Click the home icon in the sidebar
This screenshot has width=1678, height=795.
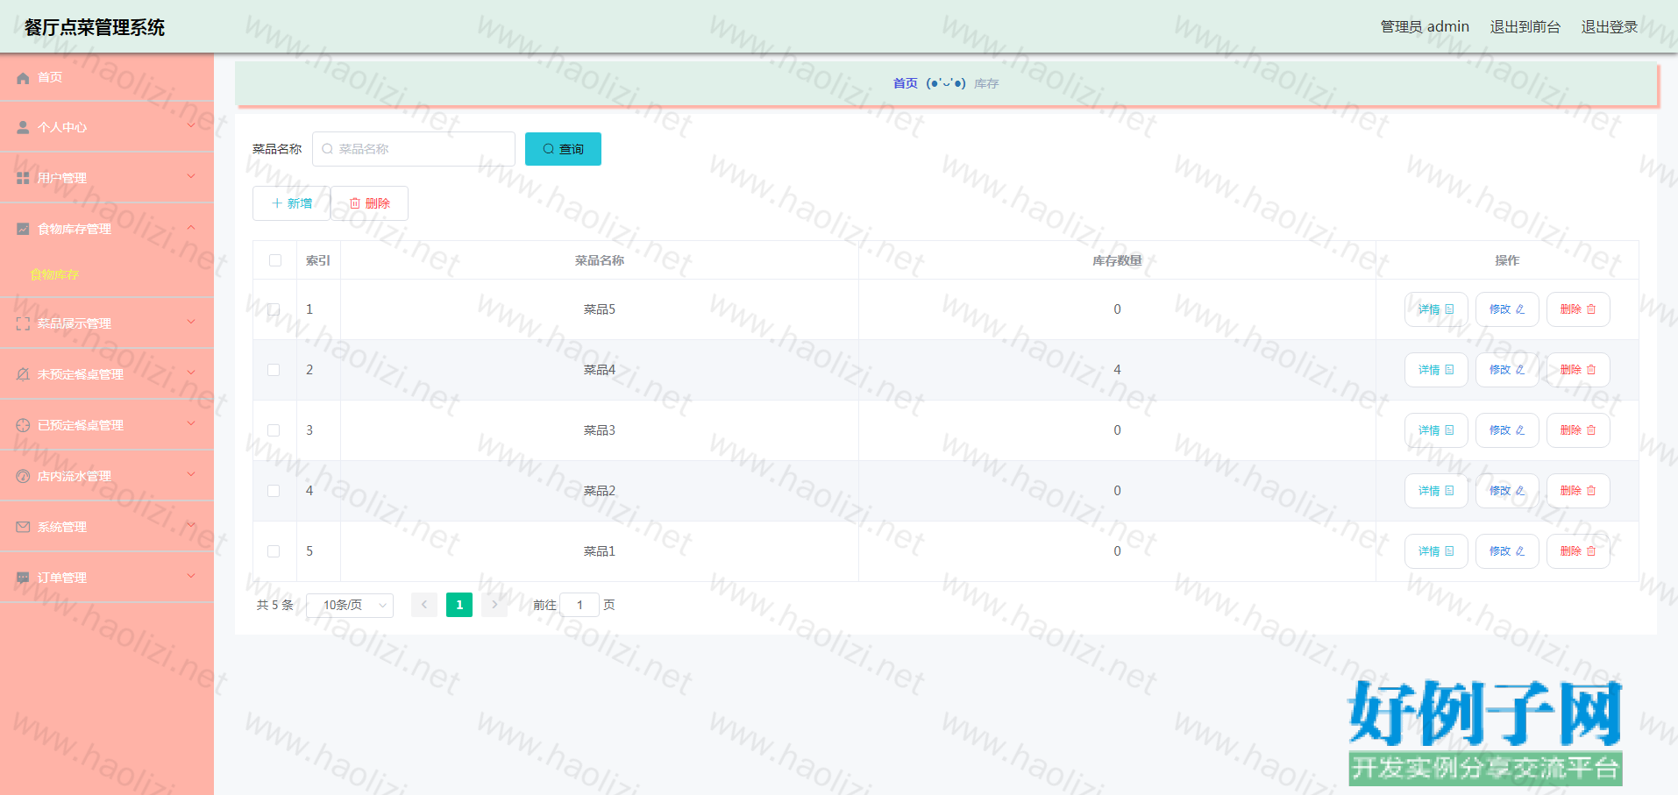23,78
